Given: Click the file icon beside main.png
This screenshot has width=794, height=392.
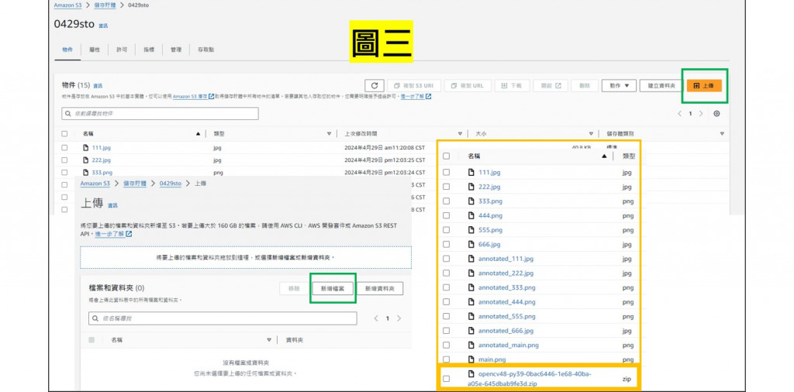Looking at the screenshot, I should (471, 359).
